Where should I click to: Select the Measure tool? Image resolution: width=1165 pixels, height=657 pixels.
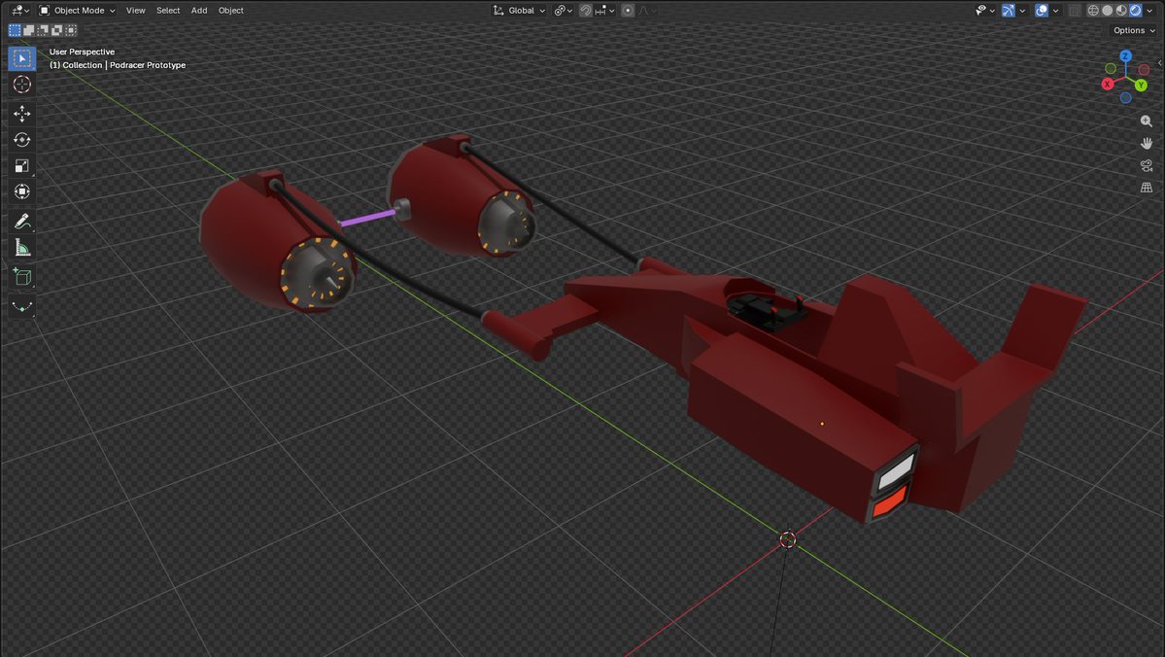click(x=21, y=248)
